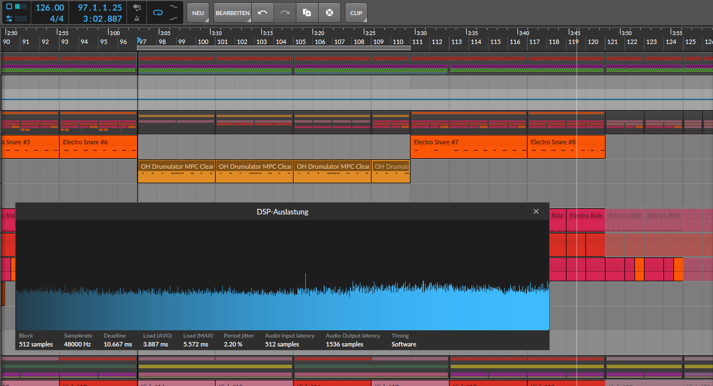Close the DSP-Auslastung panel
Screen dimensions: 713x386
(536, 212)
